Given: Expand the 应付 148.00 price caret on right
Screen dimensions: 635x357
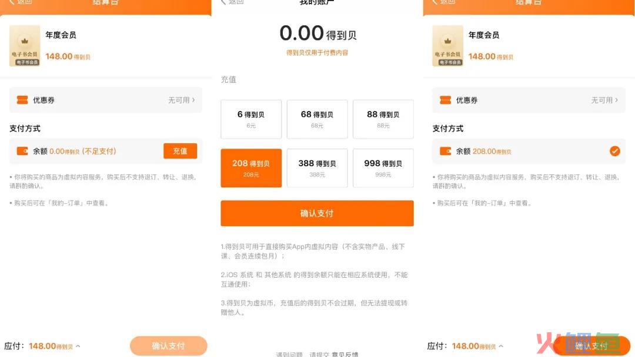Looking at the screenshot, I should click(x=501, y=346).
